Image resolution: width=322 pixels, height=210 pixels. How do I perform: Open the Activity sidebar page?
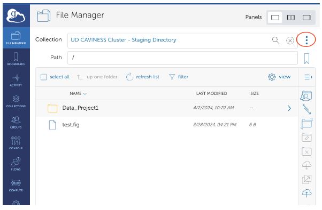[16, 80]
